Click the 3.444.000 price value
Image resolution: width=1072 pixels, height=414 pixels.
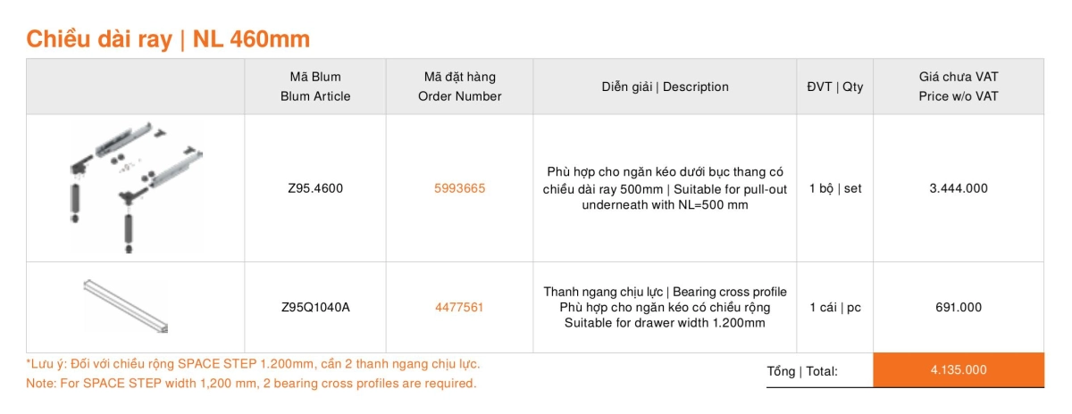tap(958, 188)
